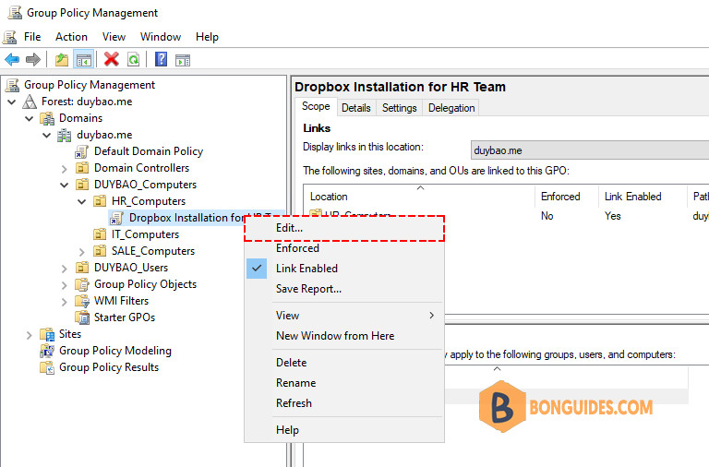Click the Group Policy Results icon

pos(47,367)
